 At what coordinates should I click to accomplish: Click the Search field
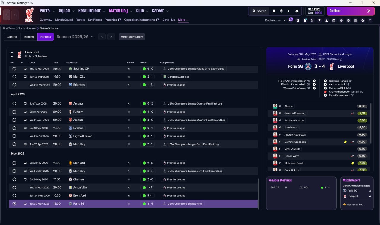tap(259, 11)
